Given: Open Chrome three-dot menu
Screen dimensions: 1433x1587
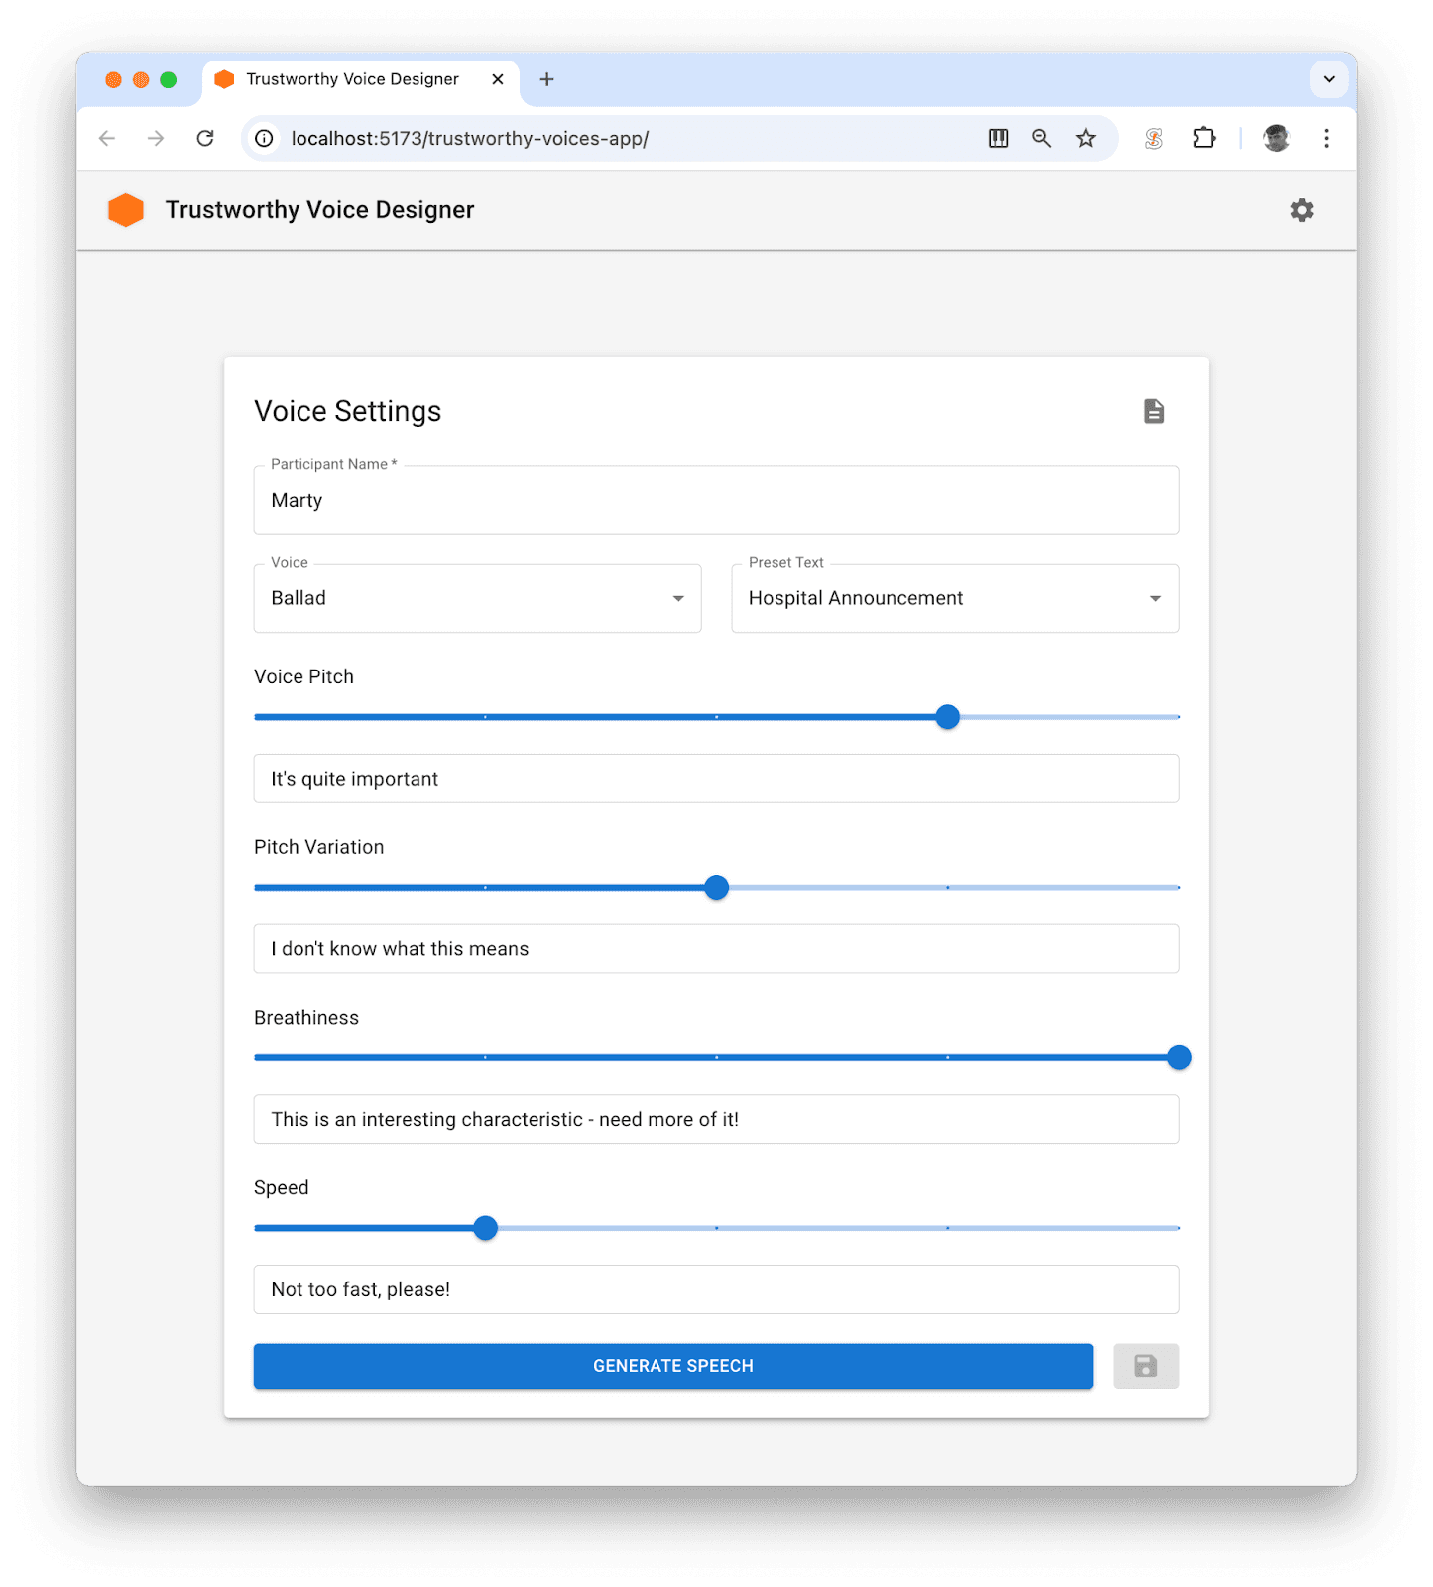Looking at the screenshot, I should click(x=1326, y=139).
